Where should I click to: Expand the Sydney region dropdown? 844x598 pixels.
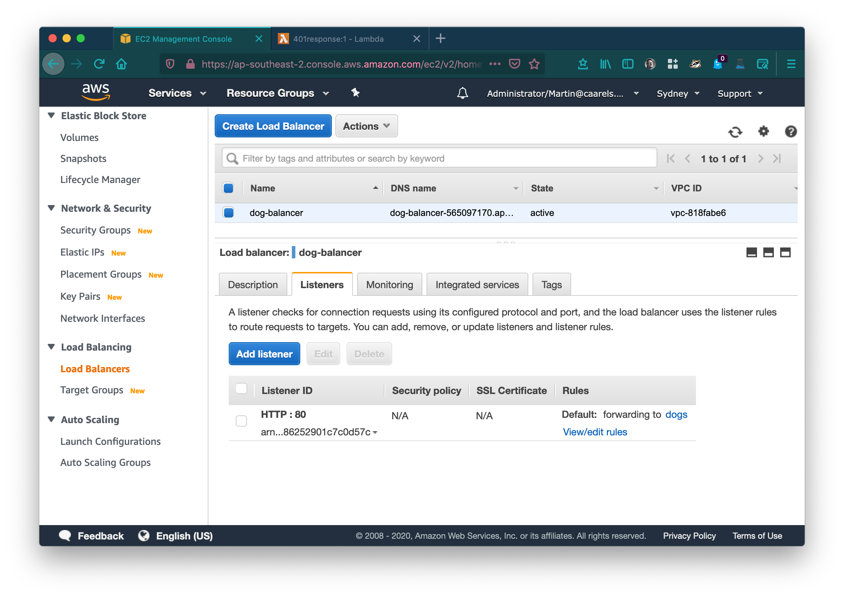(678, 94)
